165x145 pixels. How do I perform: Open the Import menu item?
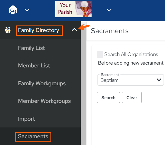click(x=26, y=119)
